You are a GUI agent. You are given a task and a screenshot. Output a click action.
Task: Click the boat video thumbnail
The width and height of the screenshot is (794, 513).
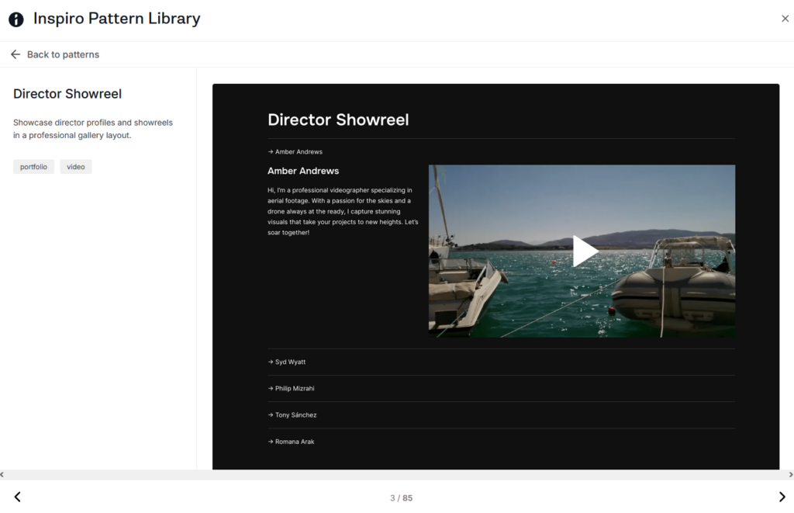(x=582, y=251)
